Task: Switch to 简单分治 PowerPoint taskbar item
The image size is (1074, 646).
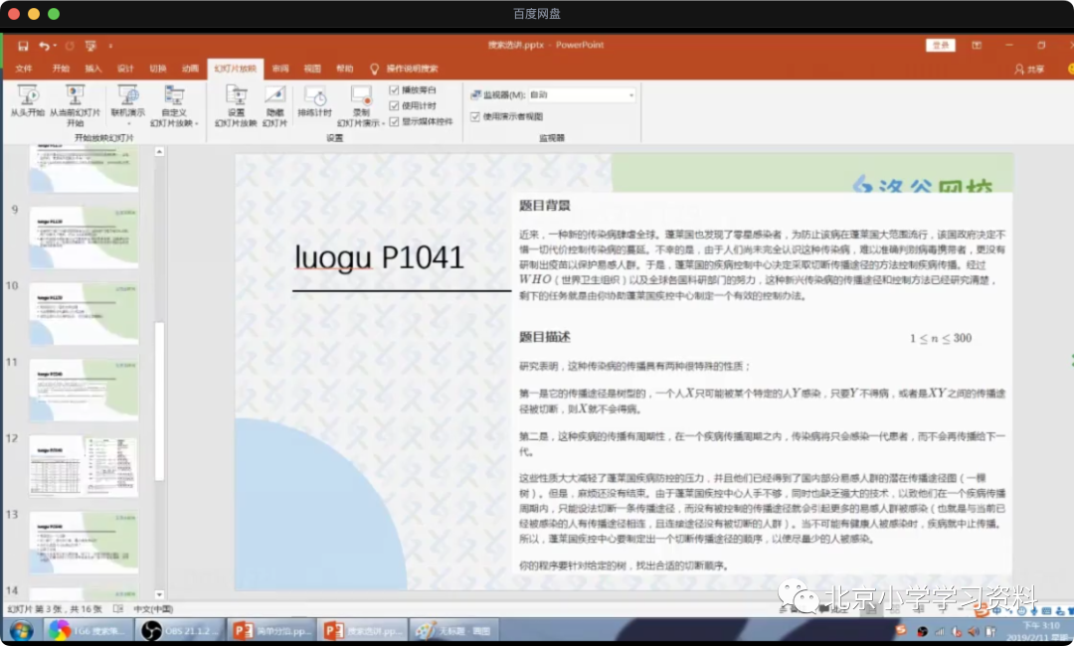Action: pyautogui.click(x=273, y=630)
